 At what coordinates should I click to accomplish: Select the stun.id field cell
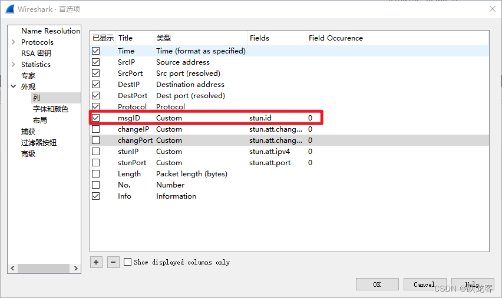click(260, 118)
